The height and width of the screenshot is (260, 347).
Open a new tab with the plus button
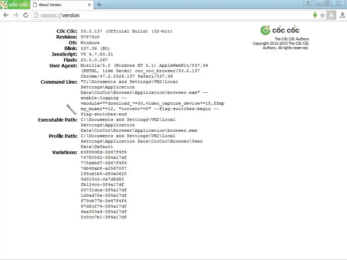99,5
